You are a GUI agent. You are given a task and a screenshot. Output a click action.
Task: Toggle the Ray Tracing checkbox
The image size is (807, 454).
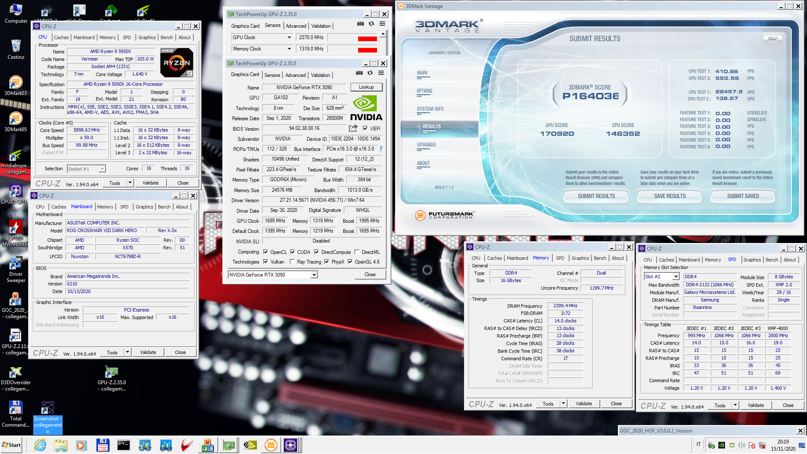click(292, 261)
